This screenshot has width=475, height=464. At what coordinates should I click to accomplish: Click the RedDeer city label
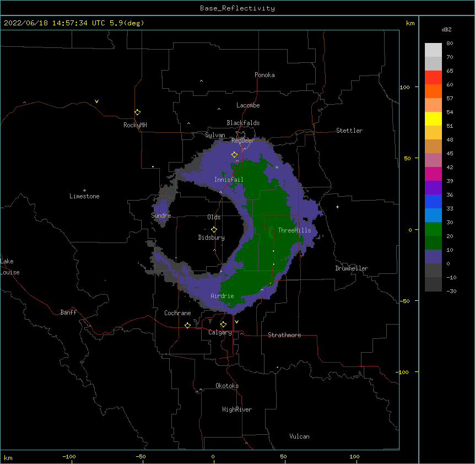[x=242, y=141]
